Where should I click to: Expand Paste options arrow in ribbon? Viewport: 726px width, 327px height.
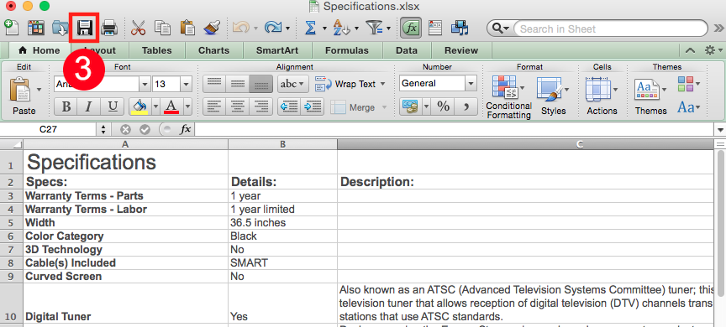point(39,89)
